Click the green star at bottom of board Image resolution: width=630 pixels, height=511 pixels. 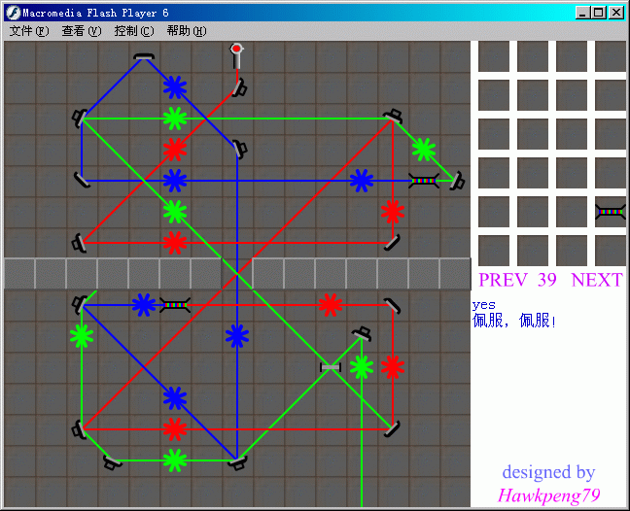click(x=175, y=460)
